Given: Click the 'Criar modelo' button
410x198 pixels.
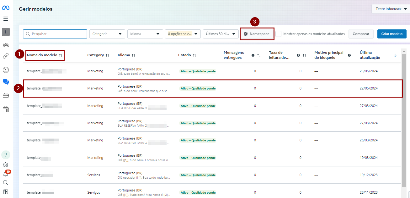Looking at the screenshot, I should point(391,34).
